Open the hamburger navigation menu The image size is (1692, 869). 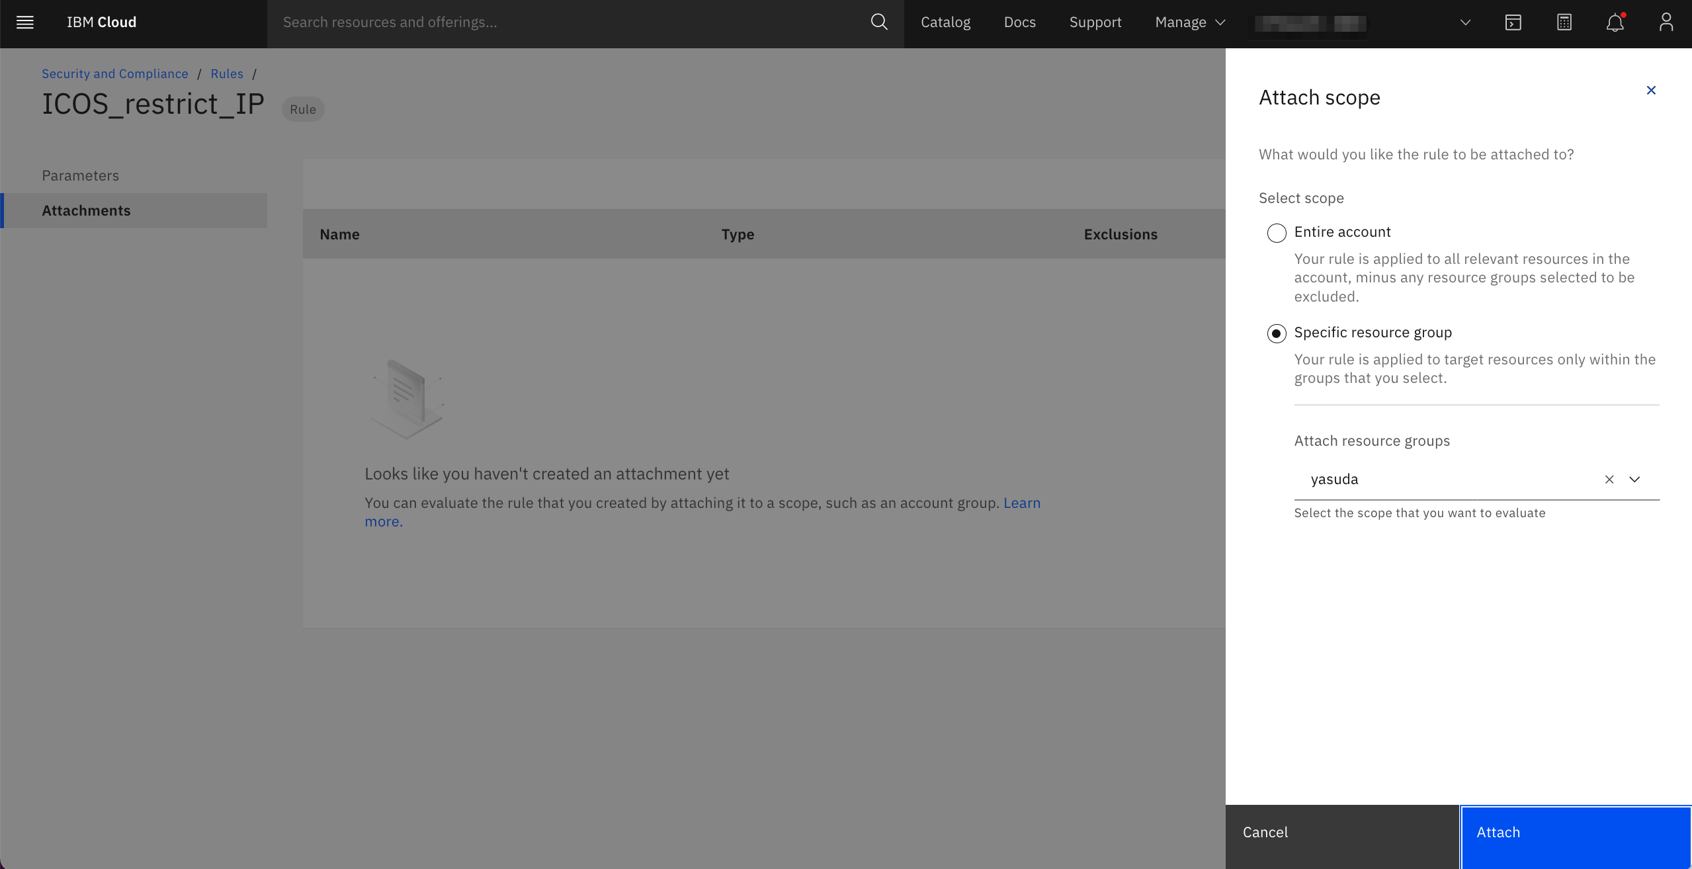point(25,22)
